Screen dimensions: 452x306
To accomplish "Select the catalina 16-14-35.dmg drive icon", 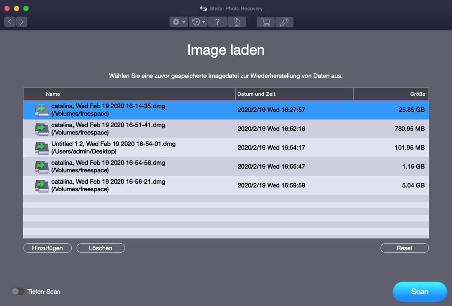I will tap(42, 110).
